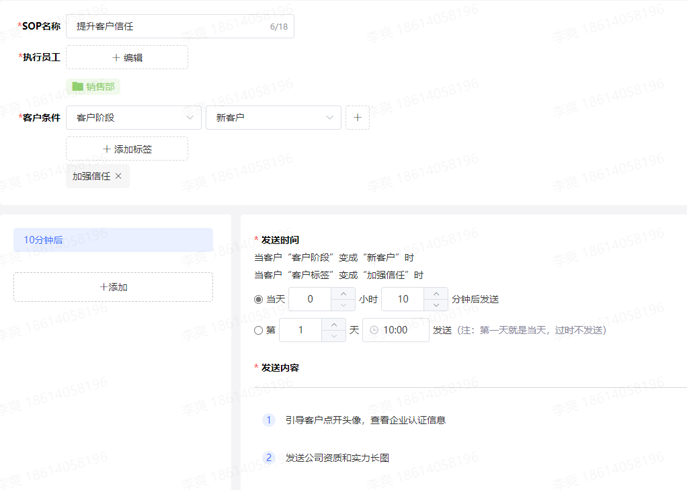Click the 10:00 time picker field
The image size is (687, 490).
pos(396,330)
